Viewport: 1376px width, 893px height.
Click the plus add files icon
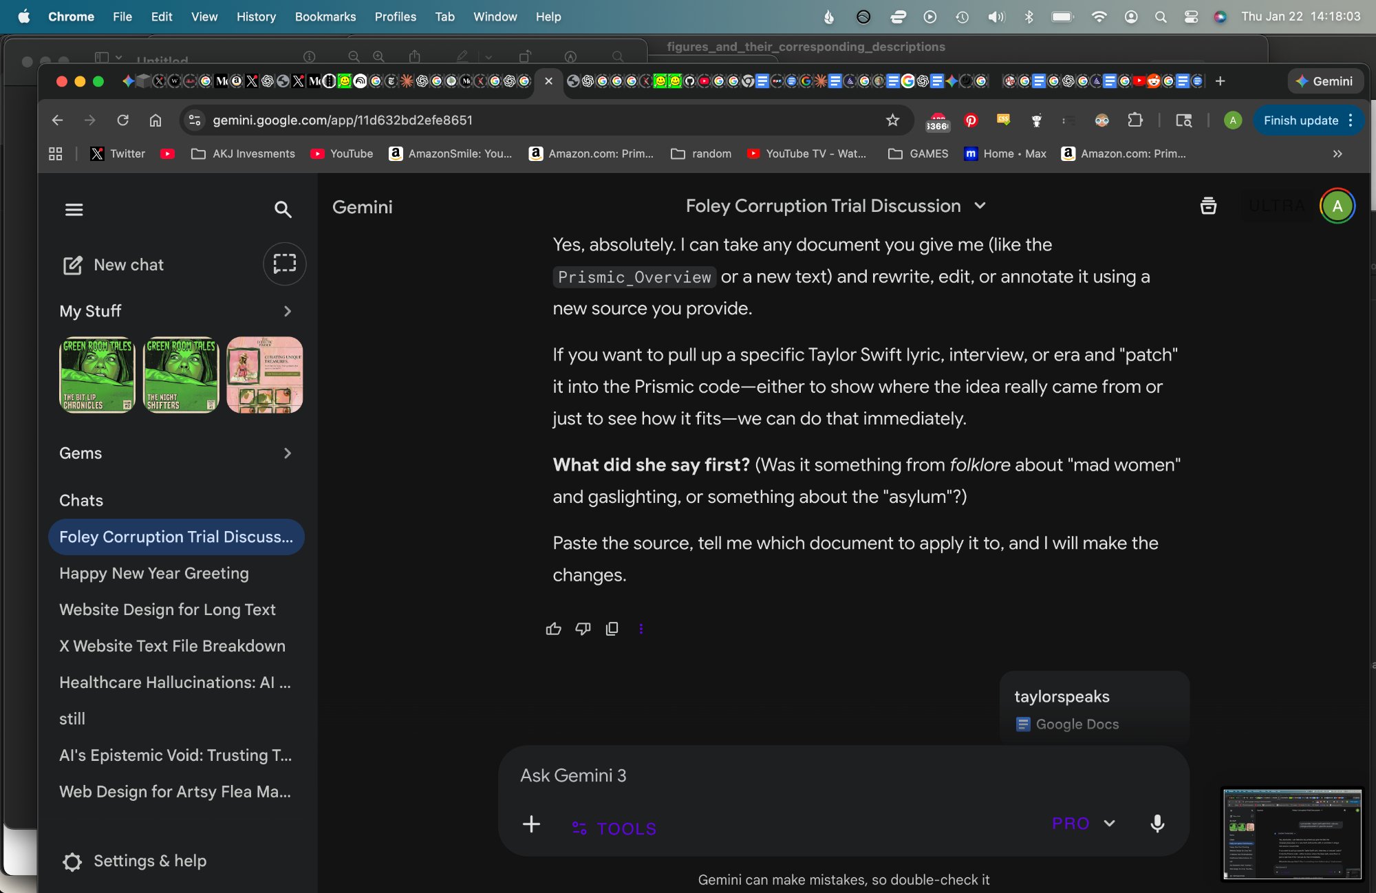click(x=531, y=824)
